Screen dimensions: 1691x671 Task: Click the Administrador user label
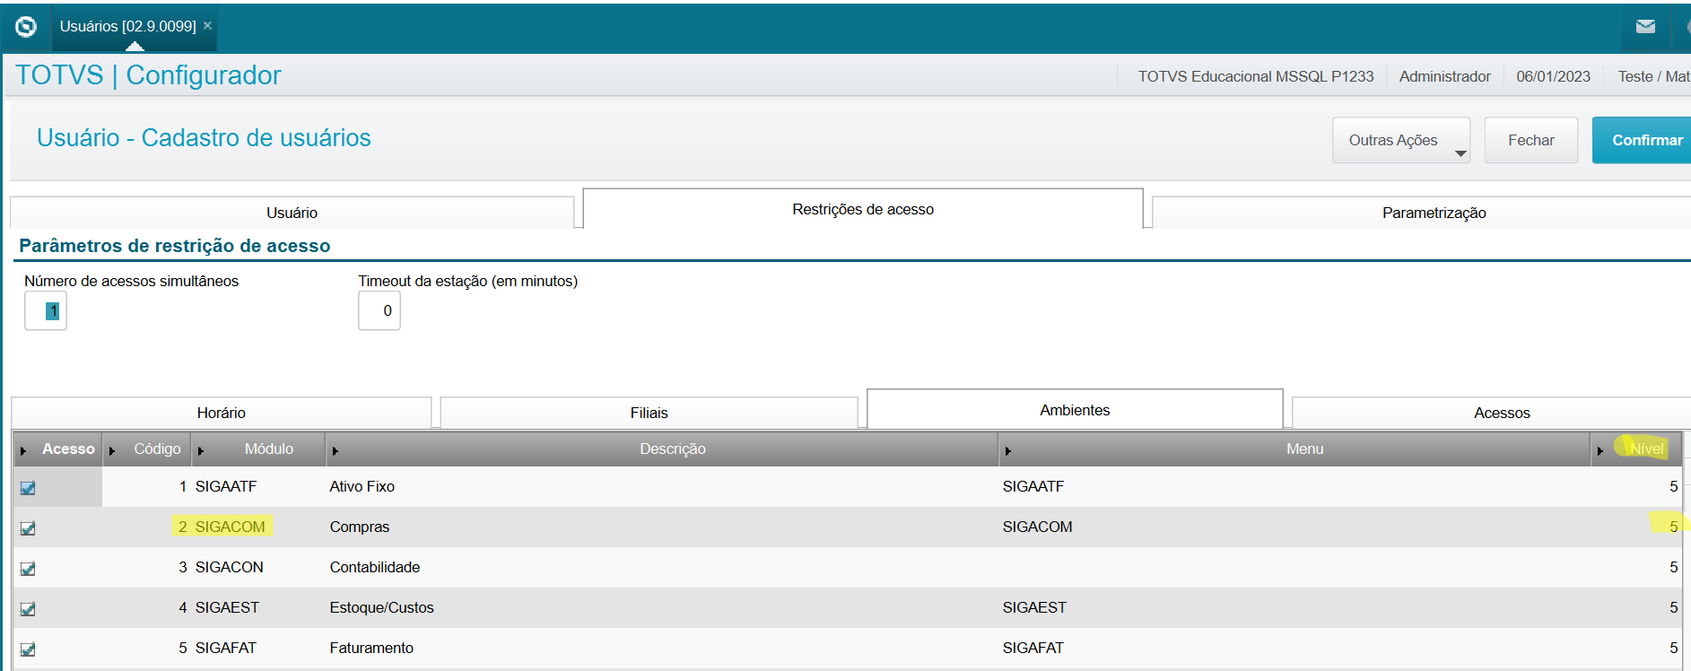pyautogui.click(x=1444, y=76)
